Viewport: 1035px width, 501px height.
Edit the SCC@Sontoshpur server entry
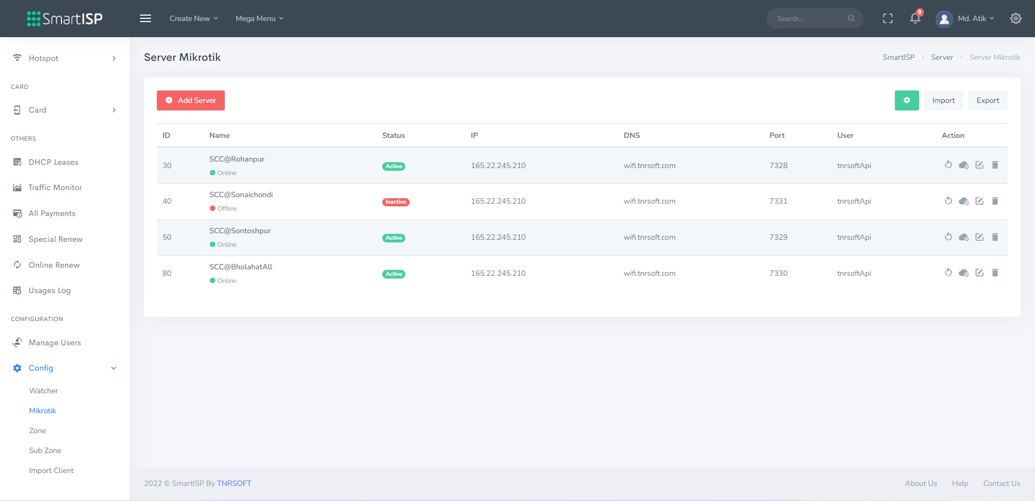[979, 237]
